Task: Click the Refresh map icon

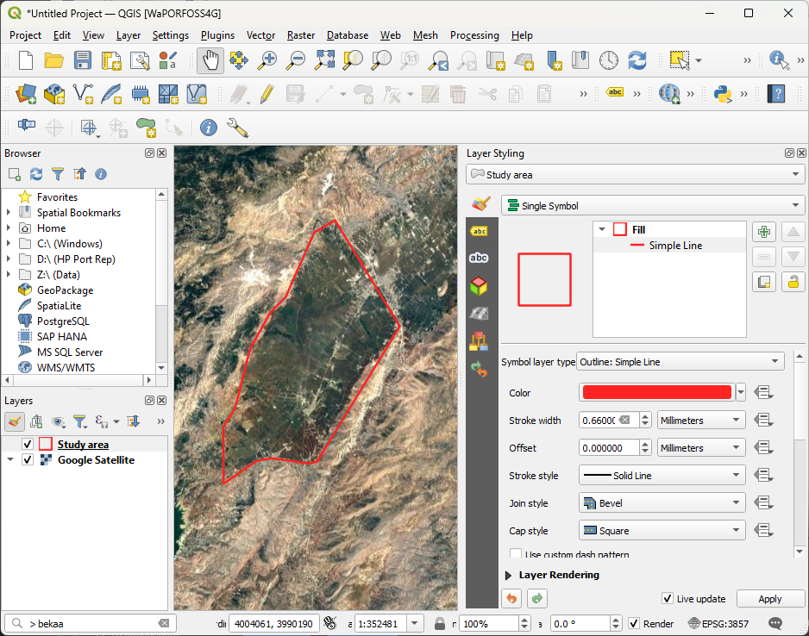Action: click(637, 59)
